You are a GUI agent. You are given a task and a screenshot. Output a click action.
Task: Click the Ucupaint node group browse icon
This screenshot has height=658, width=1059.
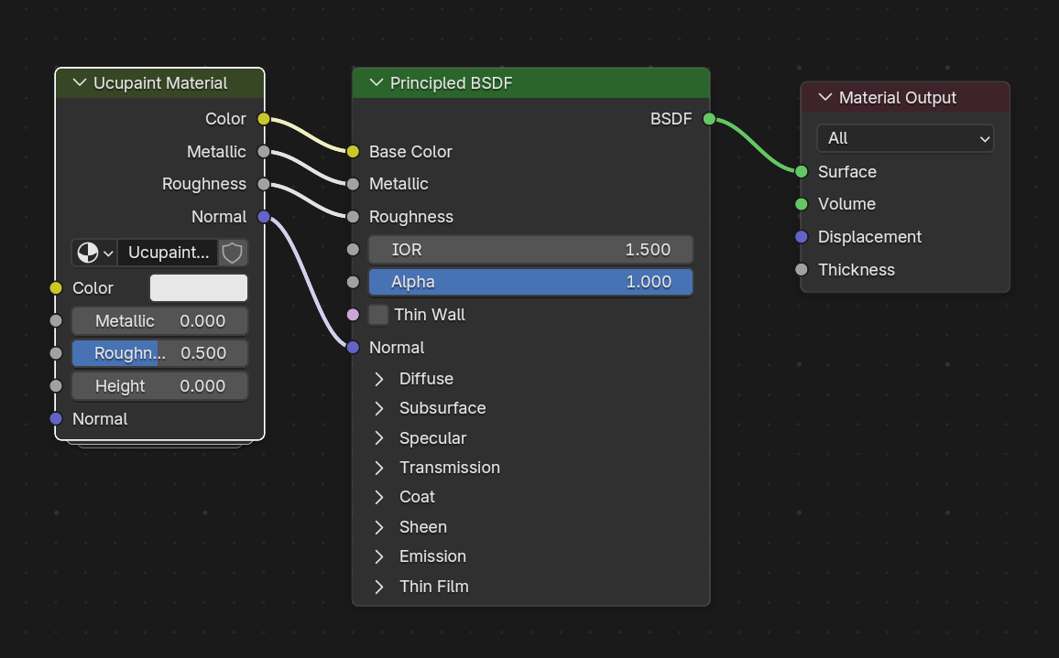pyautogui.click(x=93, y=253)
